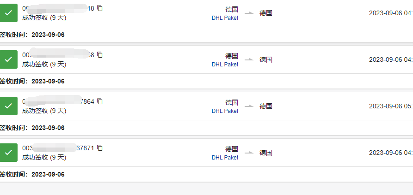Click green delivered checkmark of first shipment
Image resolution: width=413 pixels, height=195 pixels.
click(8, 13)
